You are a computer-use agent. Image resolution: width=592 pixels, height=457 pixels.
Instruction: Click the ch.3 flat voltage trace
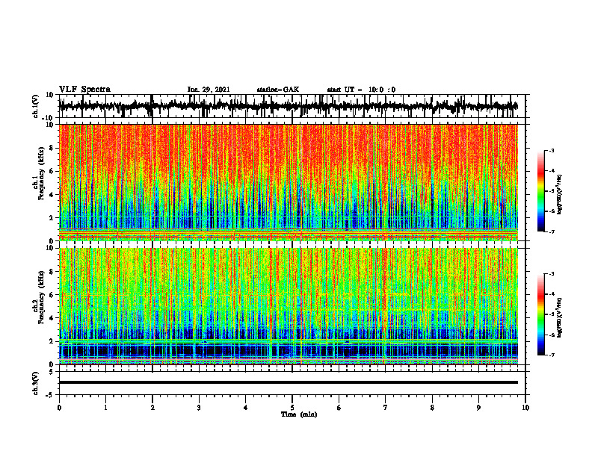(x=288, y=382)
